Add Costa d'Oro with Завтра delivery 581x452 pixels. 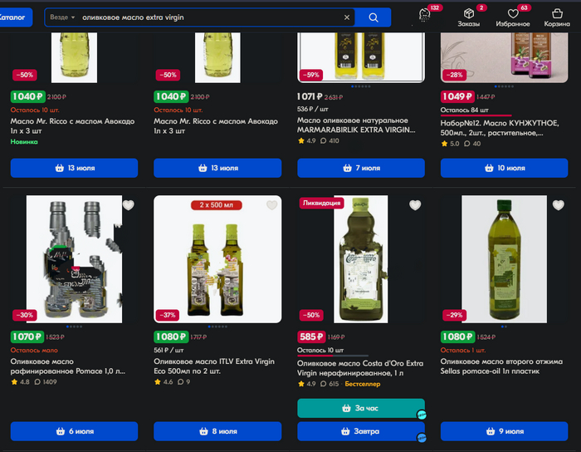(361, 431)
